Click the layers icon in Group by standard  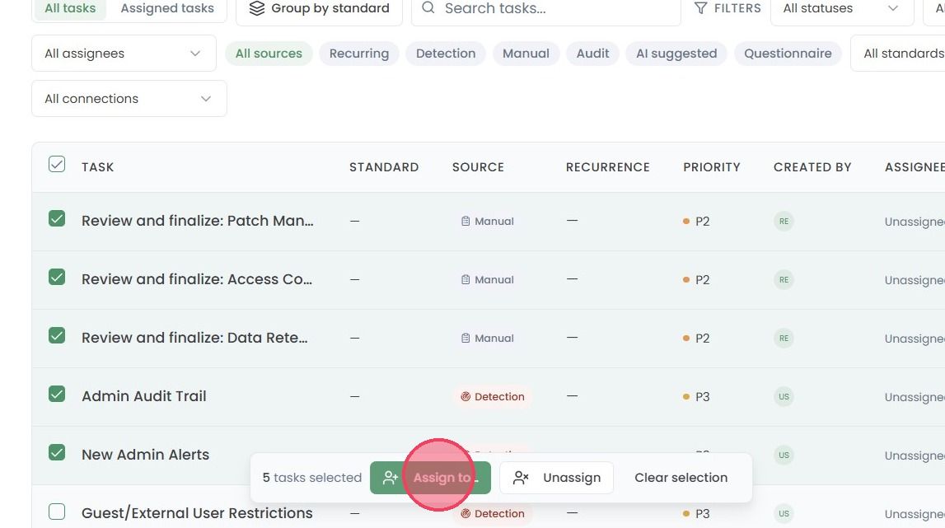pyautogui.click(x=257, y=8)
